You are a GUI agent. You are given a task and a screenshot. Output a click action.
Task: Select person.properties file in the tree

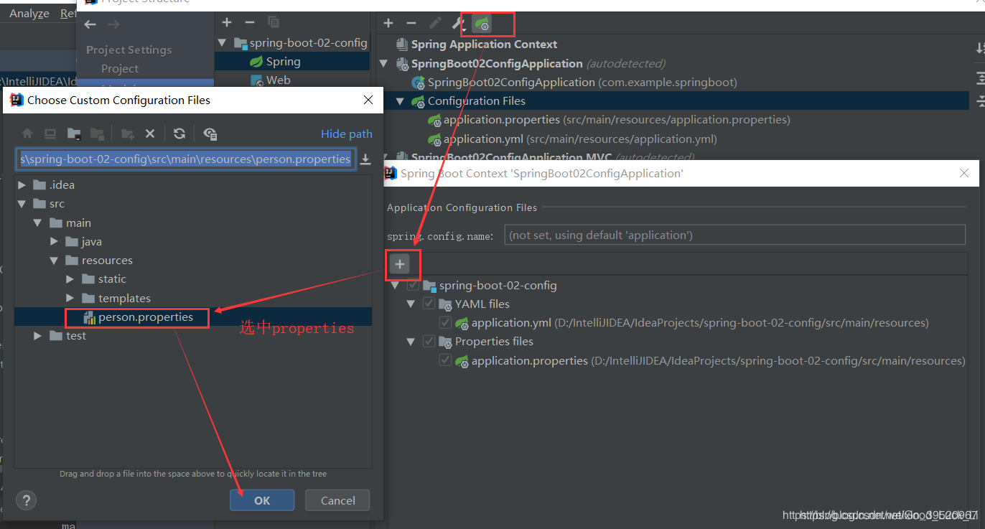(146, 317)
